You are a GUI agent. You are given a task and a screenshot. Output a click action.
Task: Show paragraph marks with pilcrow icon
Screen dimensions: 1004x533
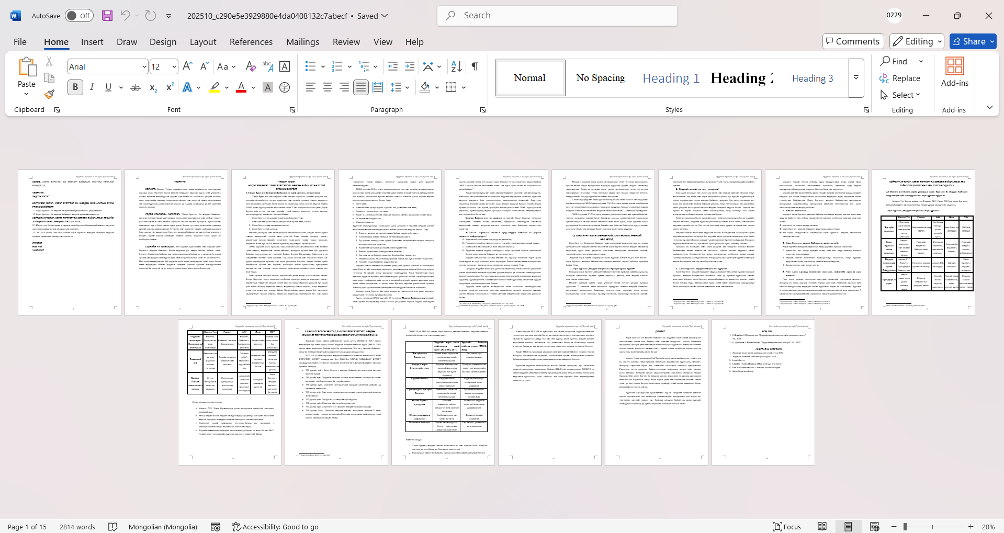(475, 66)
